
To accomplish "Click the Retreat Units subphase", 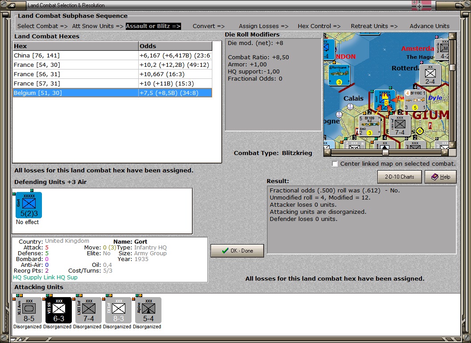I will [x=374, y=26].
